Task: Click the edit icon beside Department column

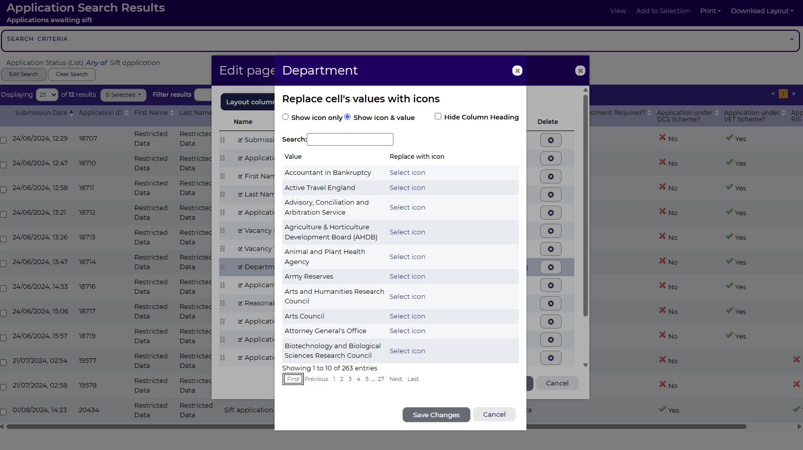Action: 240,267
